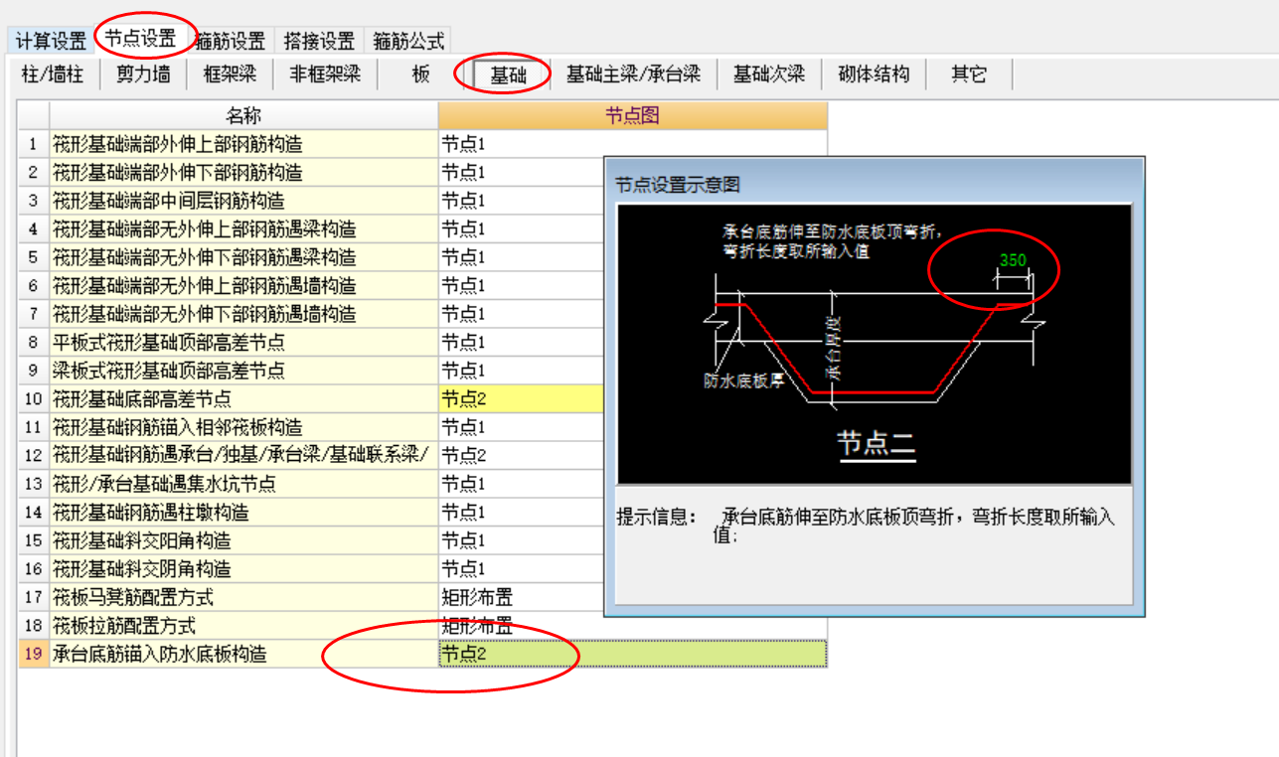The height and width of the screenshot is (757, 1279).
Task: Open the 搭接设置 tab
Action: click(x=319, y=41)
